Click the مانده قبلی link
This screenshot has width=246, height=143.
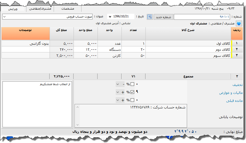[x=234, y=101]
